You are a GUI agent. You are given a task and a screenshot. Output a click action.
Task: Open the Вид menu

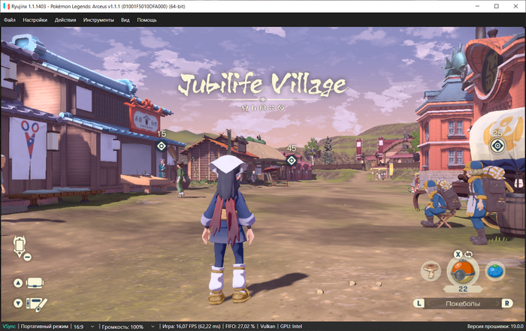pos(125,20)
